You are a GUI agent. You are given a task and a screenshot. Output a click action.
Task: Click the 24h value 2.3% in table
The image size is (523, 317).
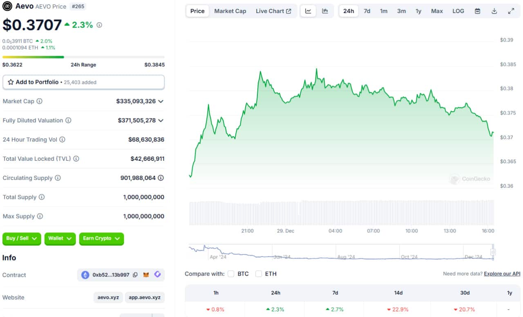275,309
